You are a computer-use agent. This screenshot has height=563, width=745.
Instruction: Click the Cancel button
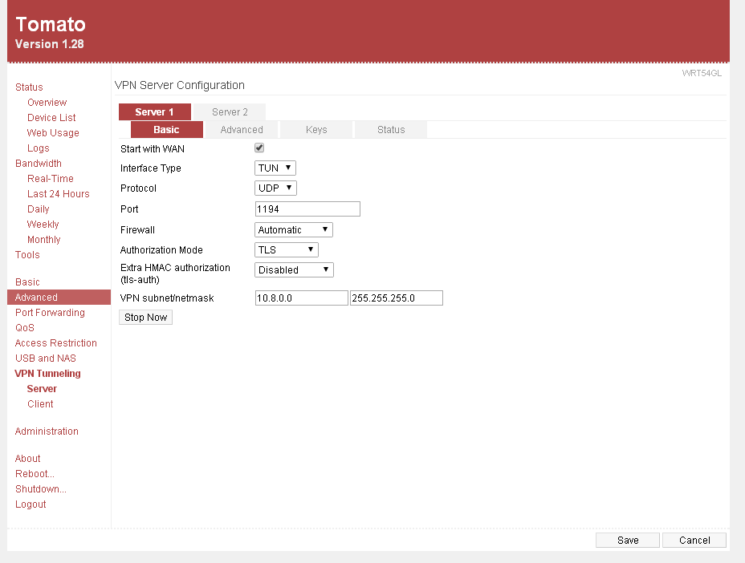[694, 541]
